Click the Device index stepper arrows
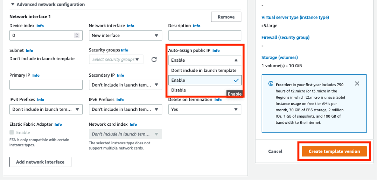The image size is (377, 180). 77,35
